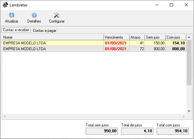194x139 pixels.
Task: Click the Lembretes app icon in title bar
Action: [x=5, y=5]
